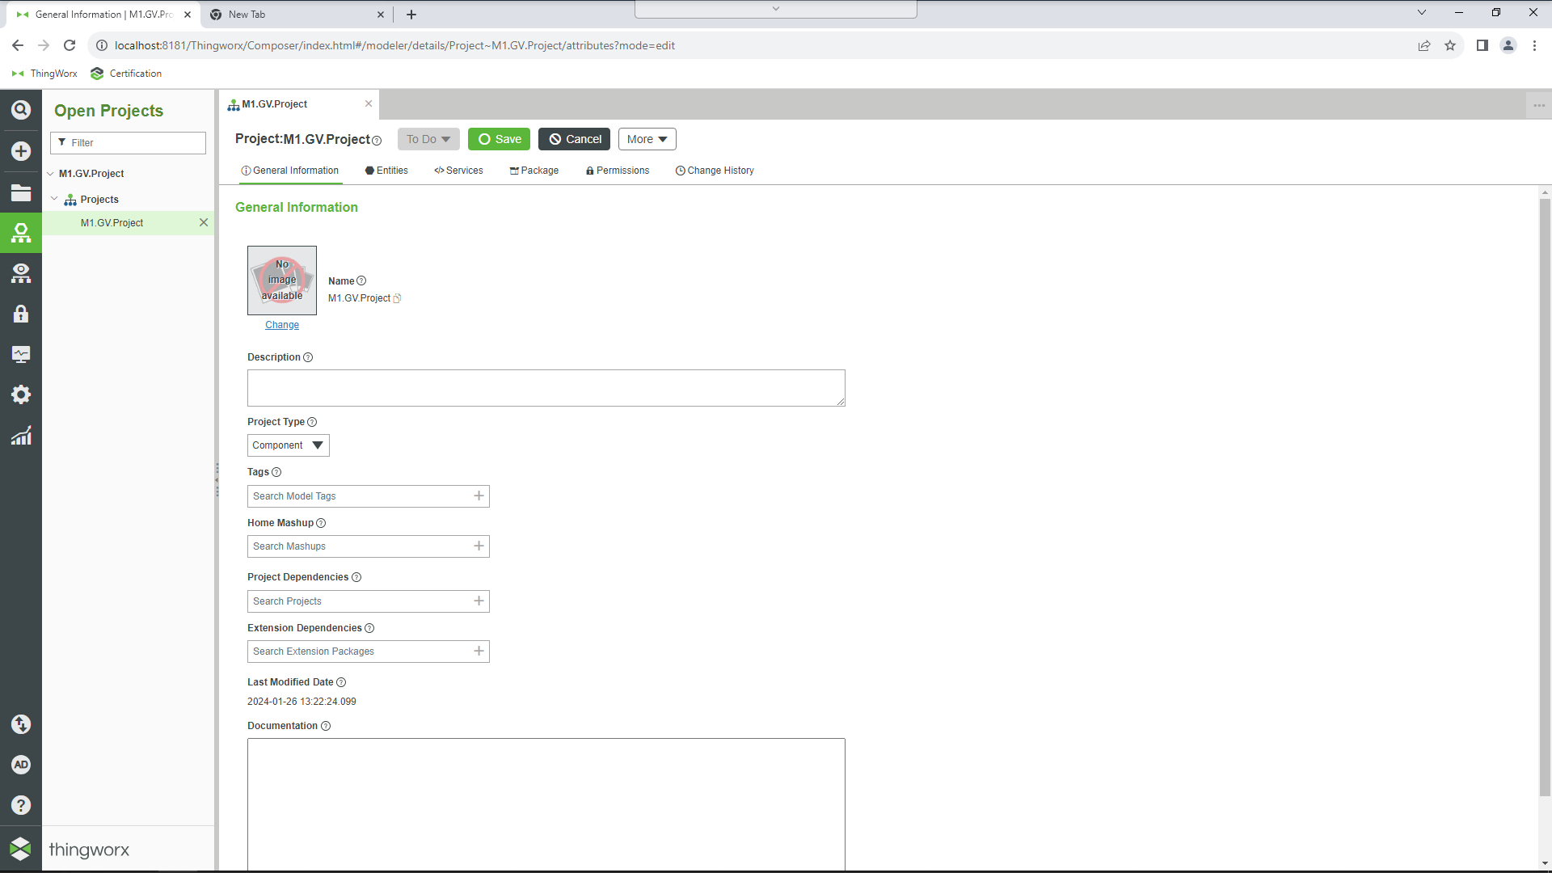Screen dimensions: 1552x873
Task: Open the search icon in left sidebar
Action: (21, 110)
